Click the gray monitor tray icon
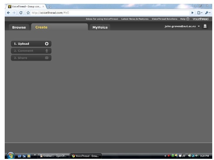 tap(184, 156)
